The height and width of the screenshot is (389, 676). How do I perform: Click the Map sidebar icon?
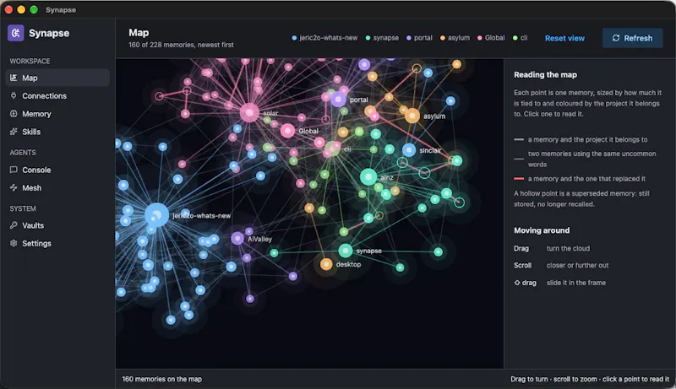point(14,78)
